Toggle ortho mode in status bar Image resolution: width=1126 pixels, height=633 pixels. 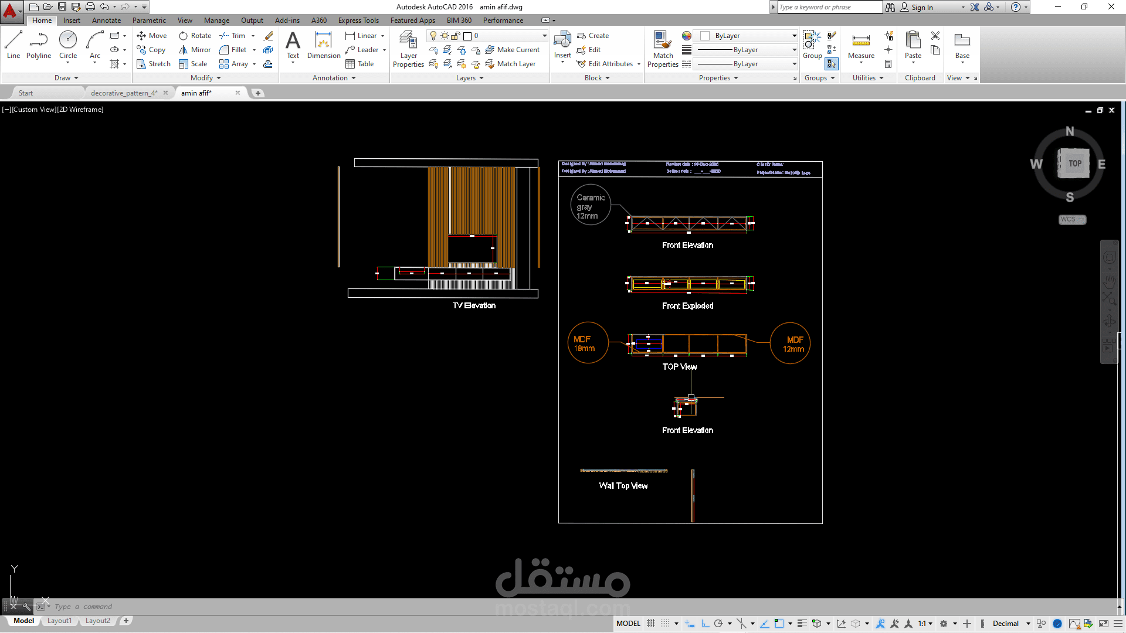pyautogui.click(x=705, y=624)
